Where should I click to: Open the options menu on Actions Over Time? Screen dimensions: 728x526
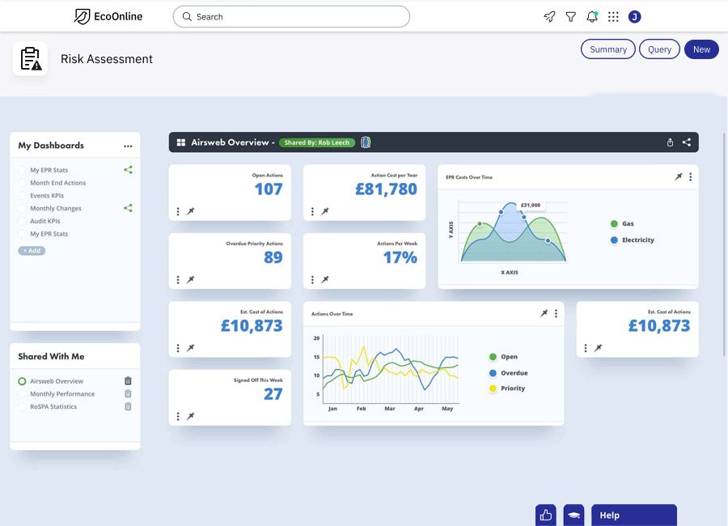tap(555, 313)
